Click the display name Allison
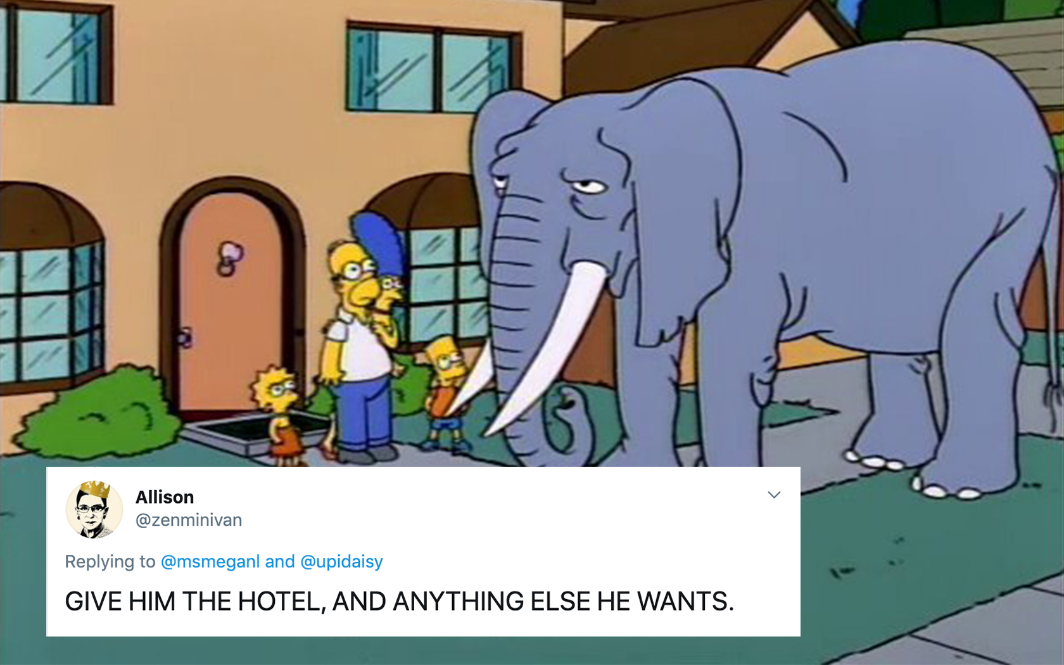1064x665 pixels. (x=165, y=497)
